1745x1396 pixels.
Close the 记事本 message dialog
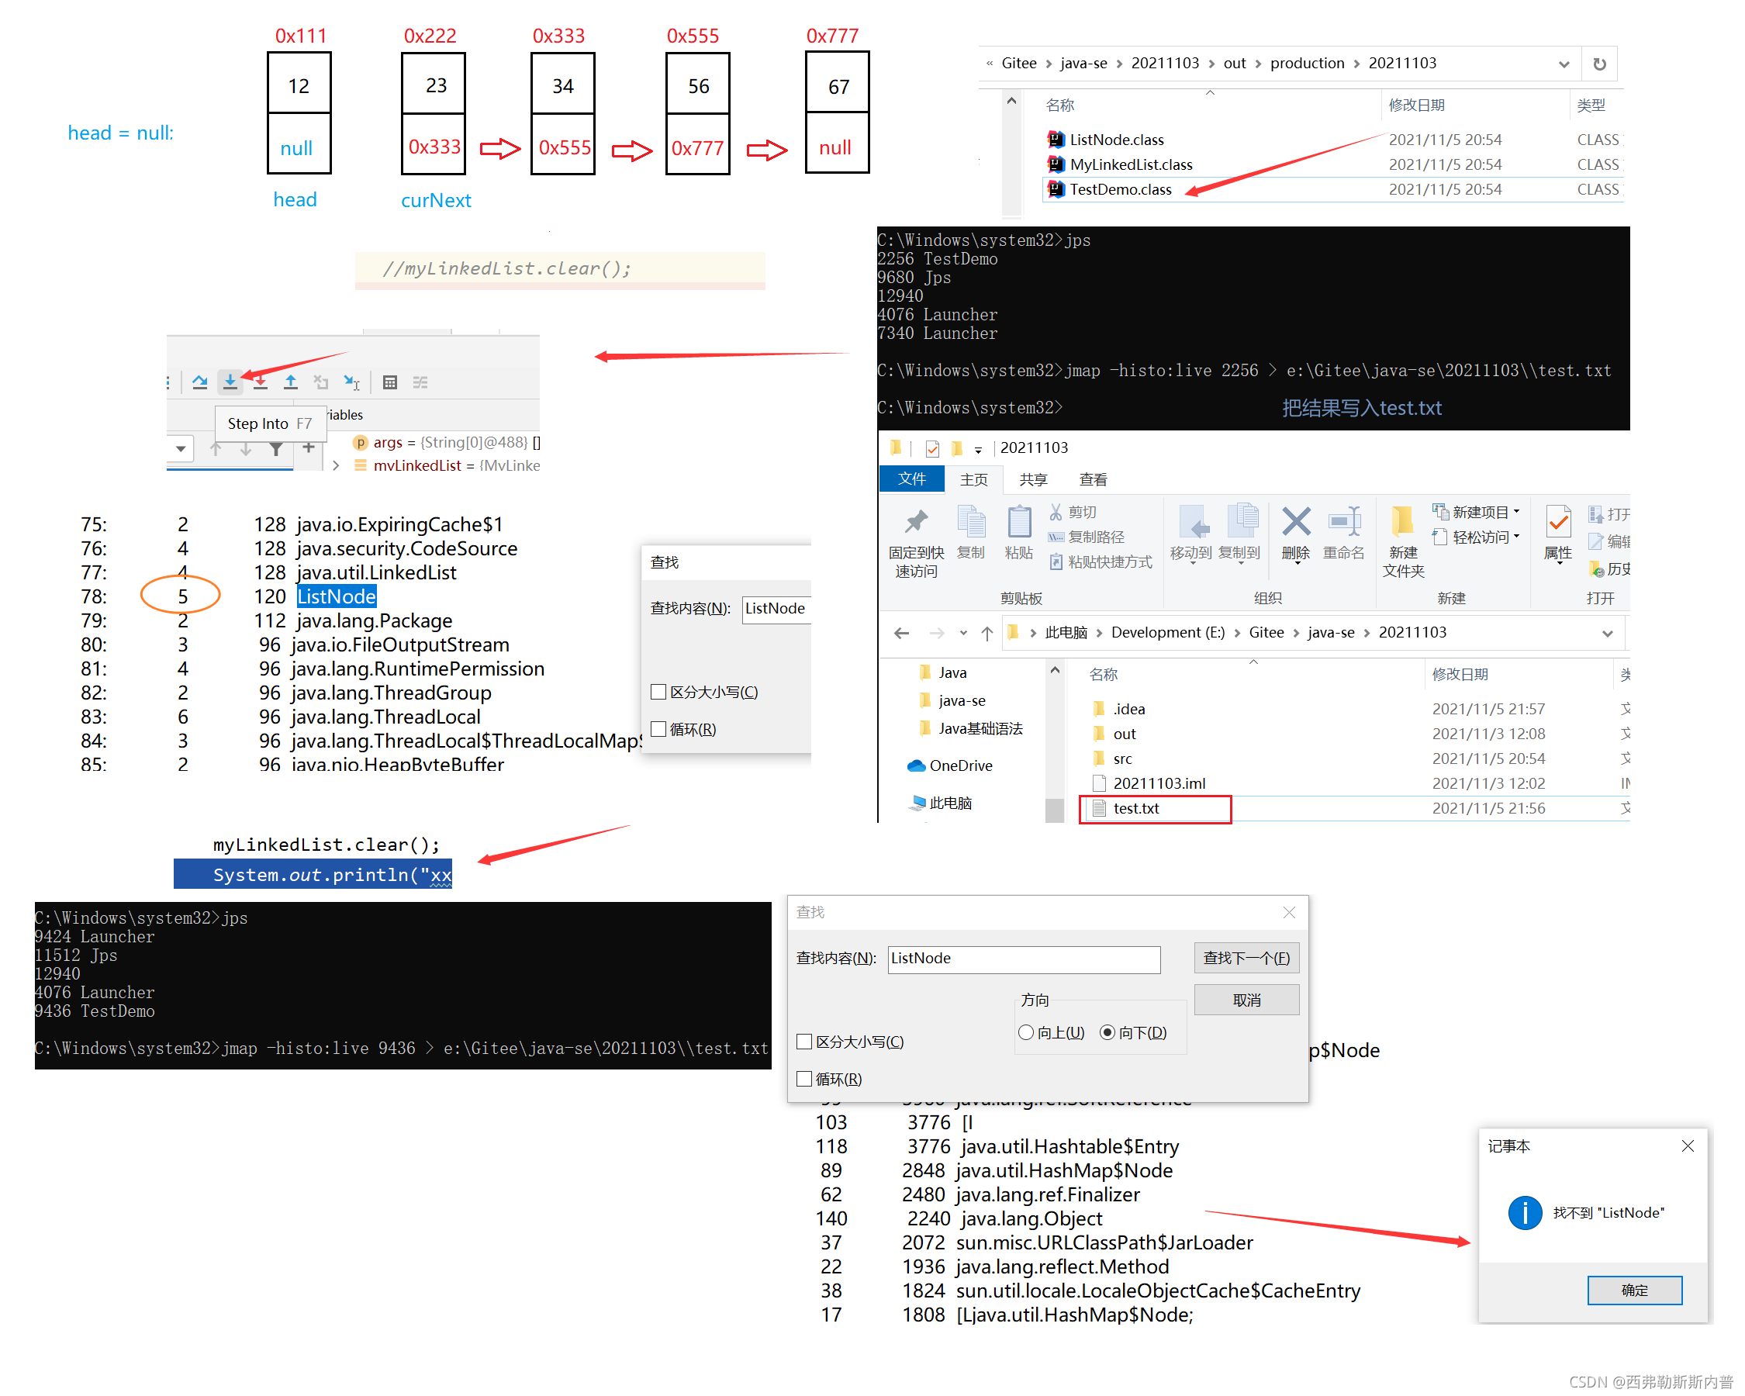tap(1688, 1146)
